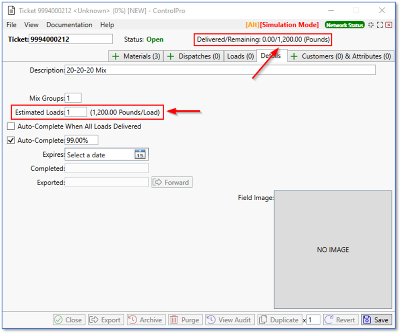Click the red X icon beside fullscreen
This screenshot has height=334, width=401.
click(389, 25)
